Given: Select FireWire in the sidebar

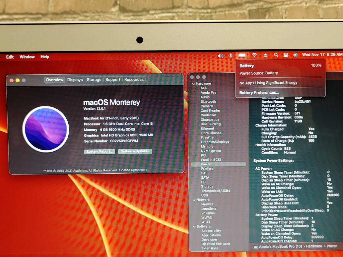Looking at the screenshot, I should point(207,138).
